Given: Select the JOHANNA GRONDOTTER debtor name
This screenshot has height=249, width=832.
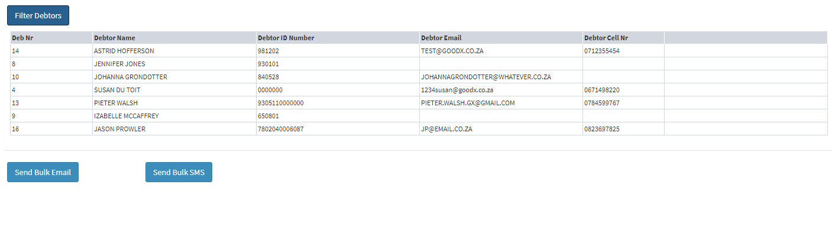Looking at the screenshot, I should point(130,77).
